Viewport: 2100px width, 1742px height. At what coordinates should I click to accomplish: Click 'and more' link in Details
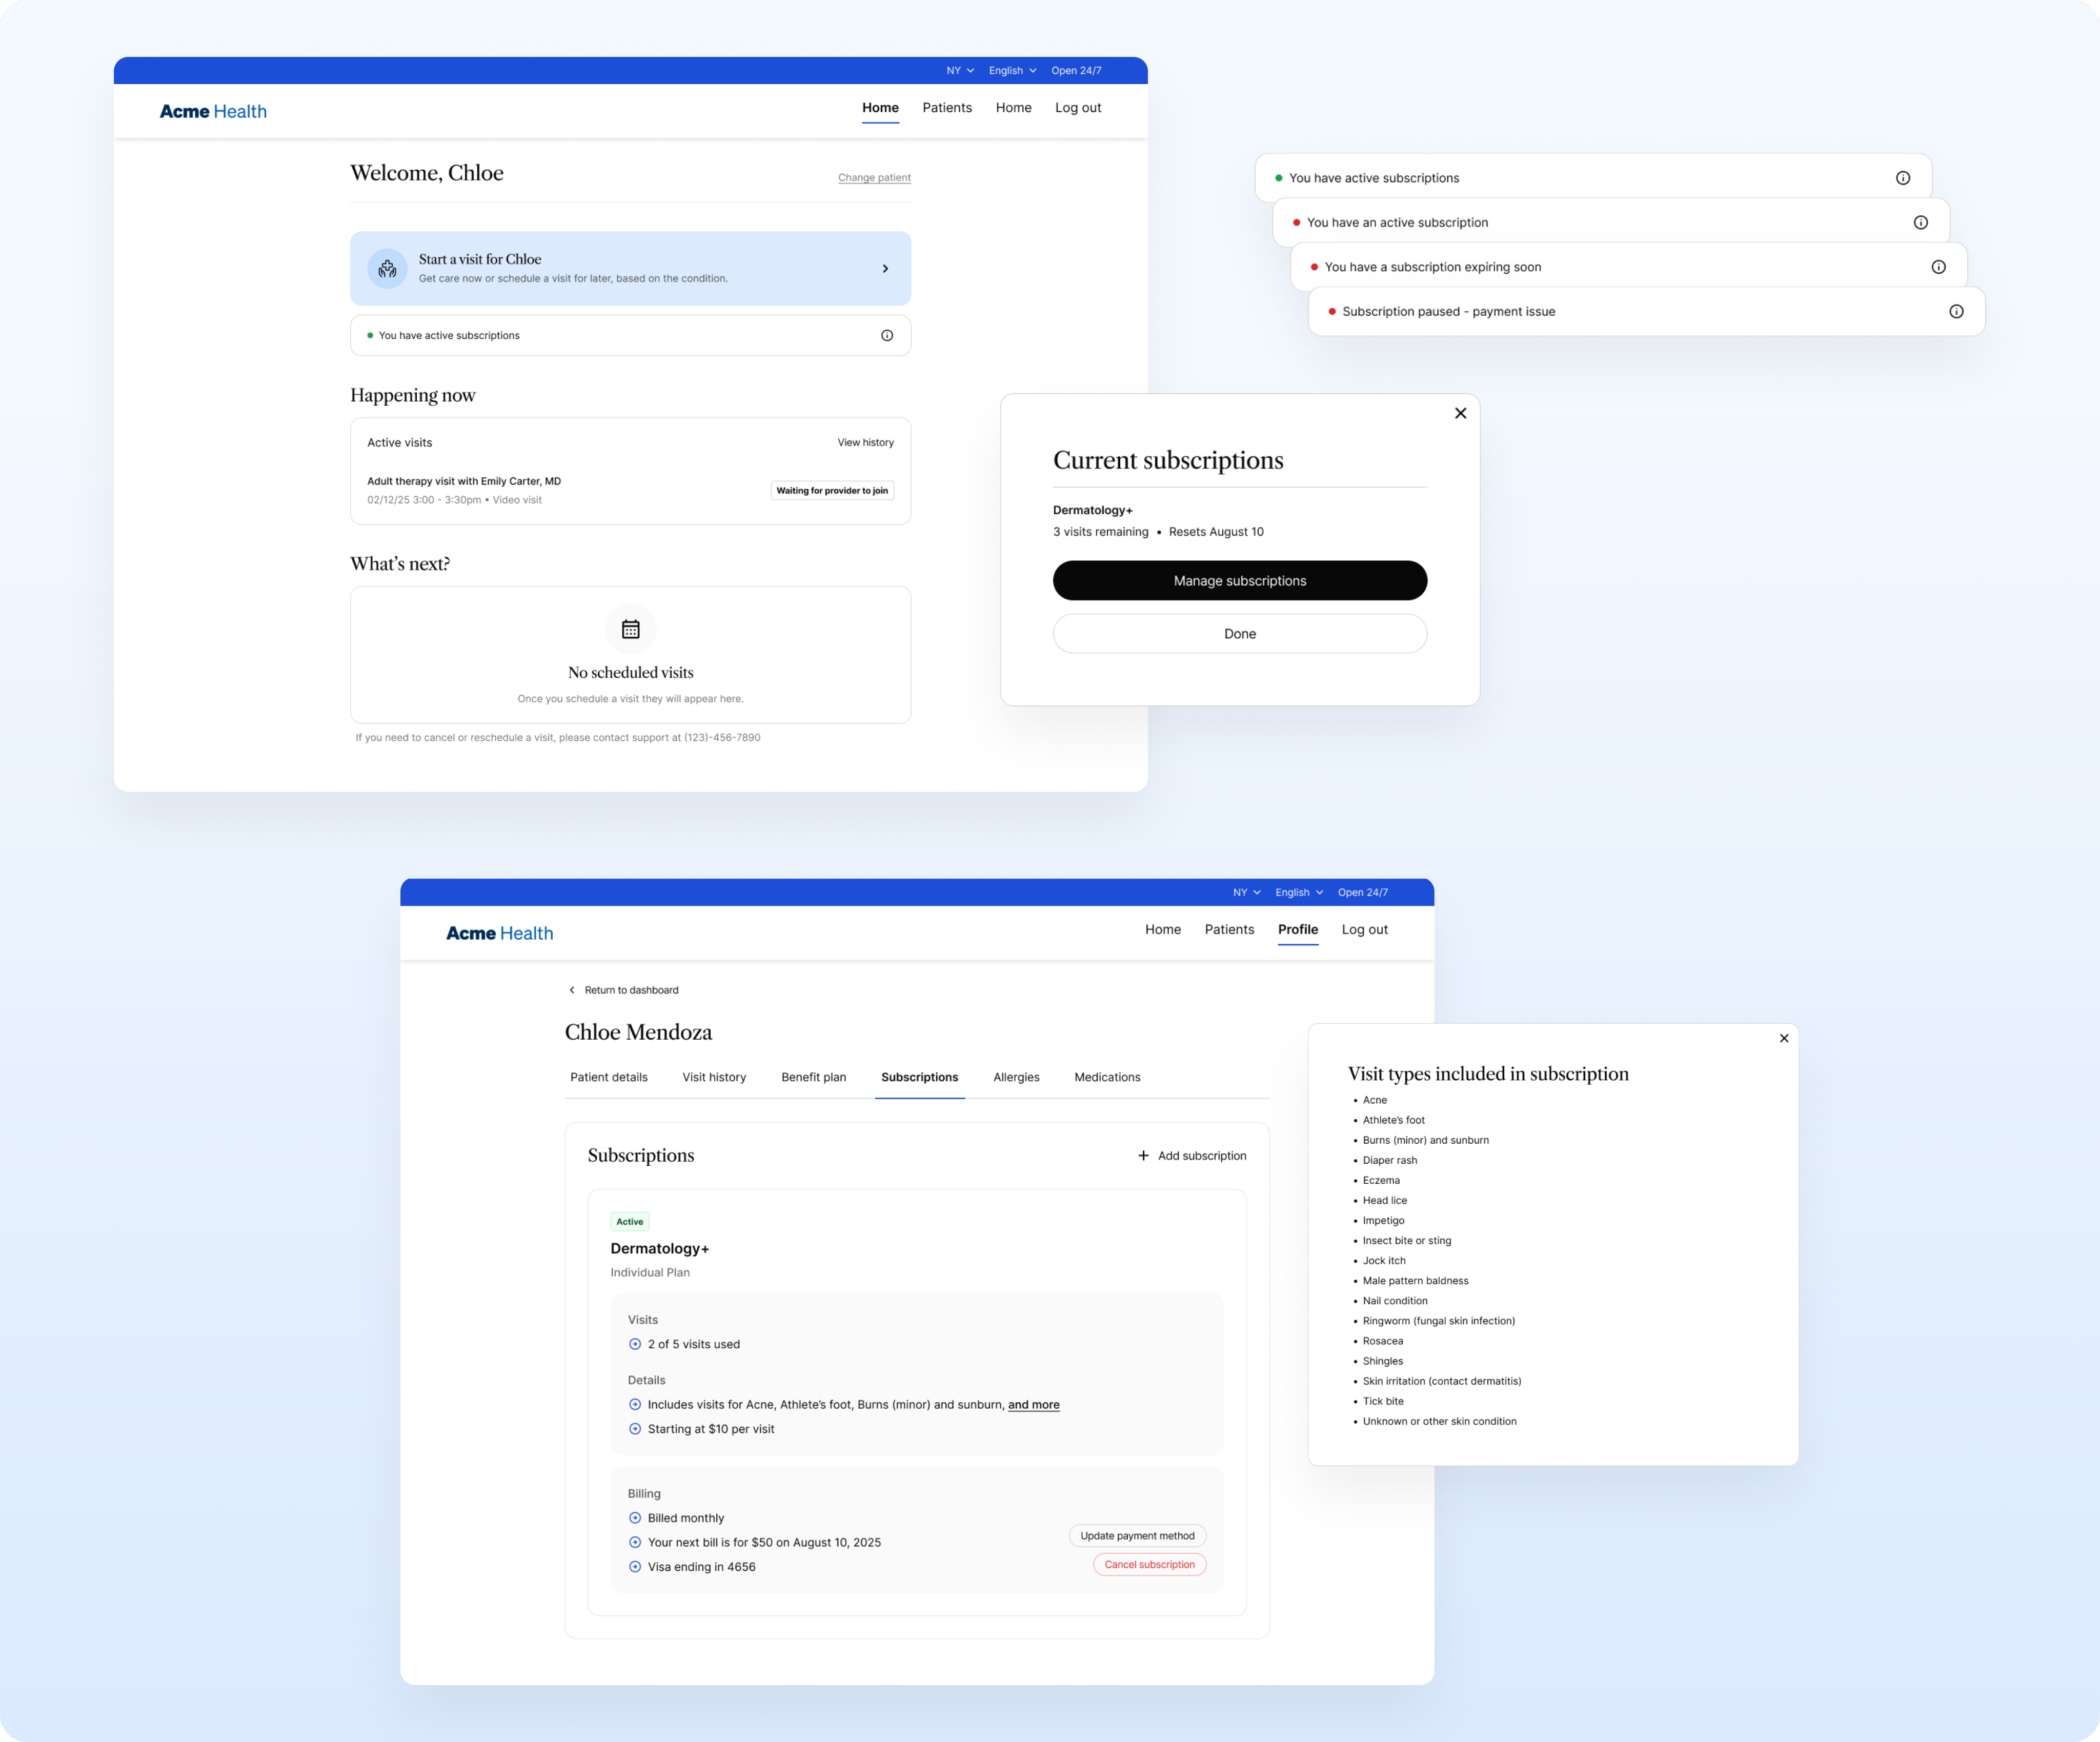1033,1404
